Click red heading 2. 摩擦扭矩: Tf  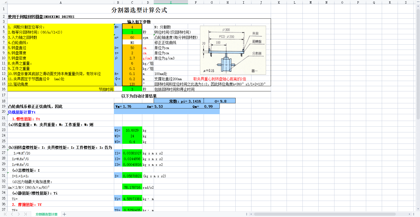click(x=27, y=205)
